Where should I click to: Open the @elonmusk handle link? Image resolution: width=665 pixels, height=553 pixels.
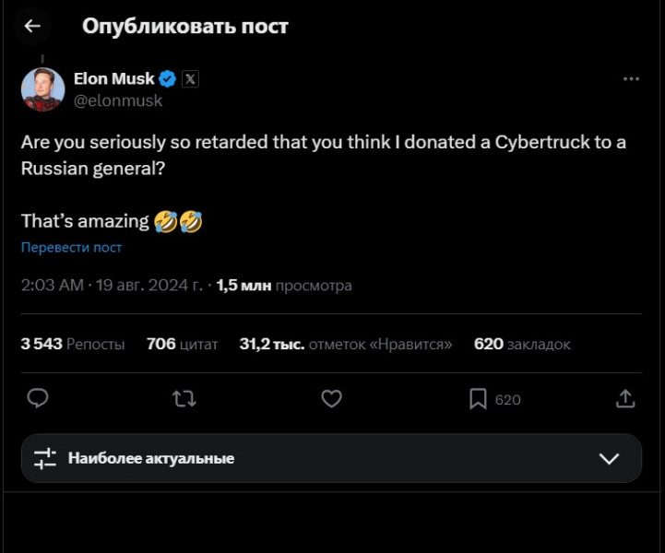click(x=117, y=100)
